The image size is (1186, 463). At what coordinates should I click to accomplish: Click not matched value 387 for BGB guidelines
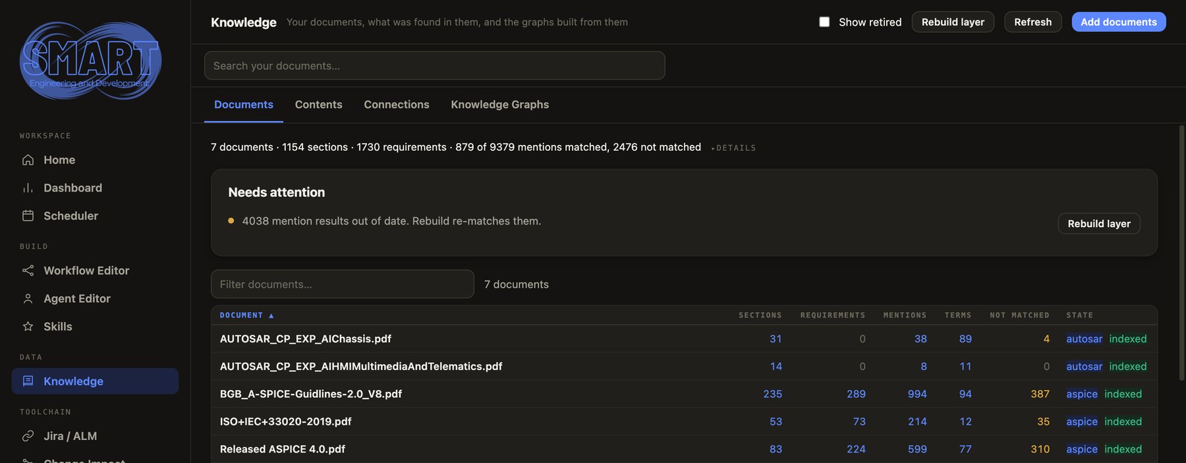pos(1040,394)
